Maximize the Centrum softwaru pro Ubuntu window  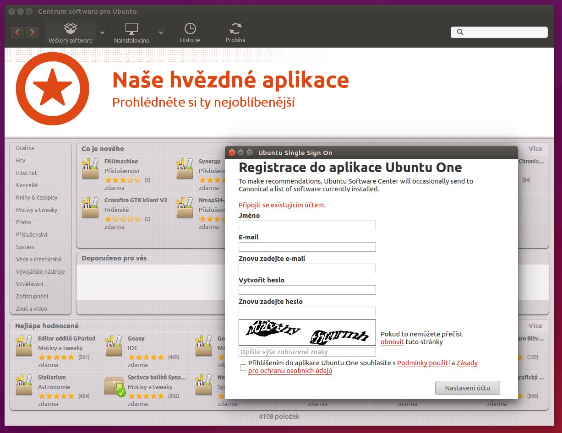click(29, 11)
